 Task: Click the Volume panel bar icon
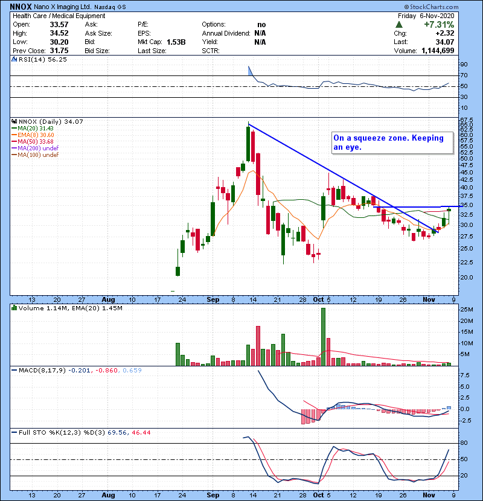point(14,308)
